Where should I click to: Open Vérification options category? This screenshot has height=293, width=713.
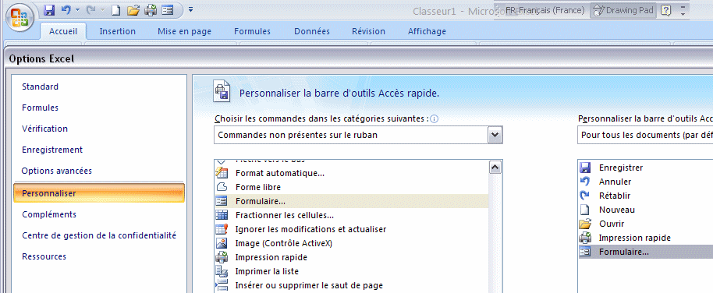[x=44, y=129]
